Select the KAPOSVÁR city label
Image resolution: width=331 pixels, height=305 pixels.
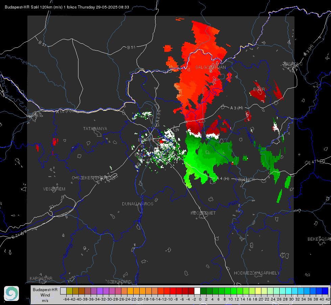41,279
